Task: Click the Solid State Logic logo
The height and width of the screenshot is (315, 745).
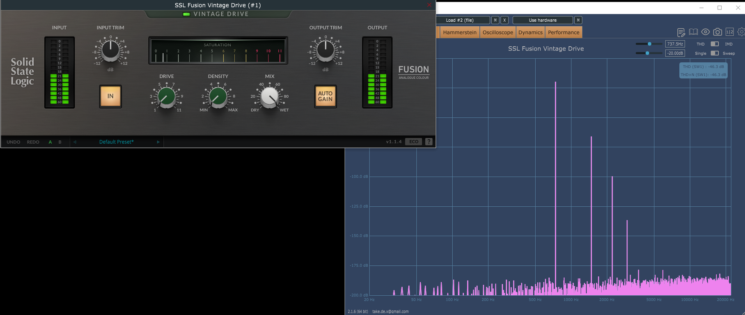Action: [x=22, y=72]
